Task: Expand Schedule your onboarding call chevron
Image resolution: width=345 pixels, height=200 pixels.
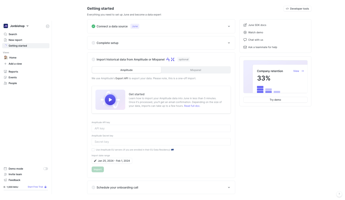Action: [x=229, y=187]
